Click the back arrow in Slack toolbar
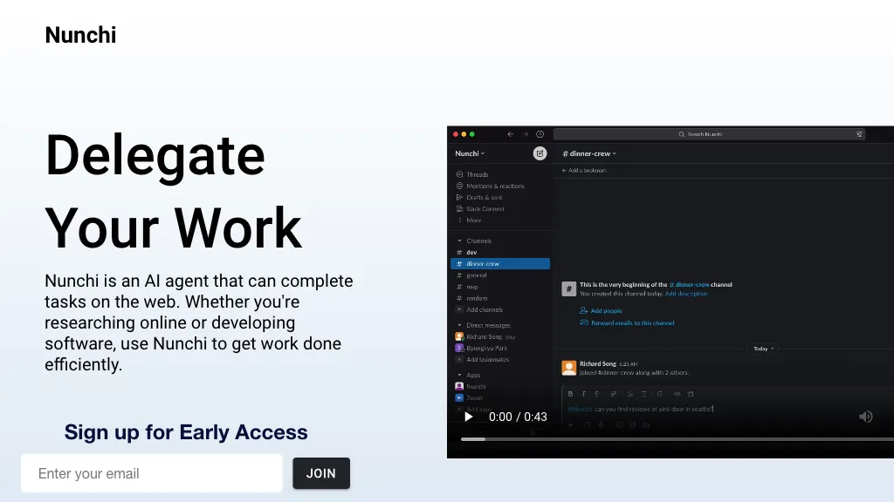Image resolution: width=894 pixels, height=502 pixels. (511, 134)
